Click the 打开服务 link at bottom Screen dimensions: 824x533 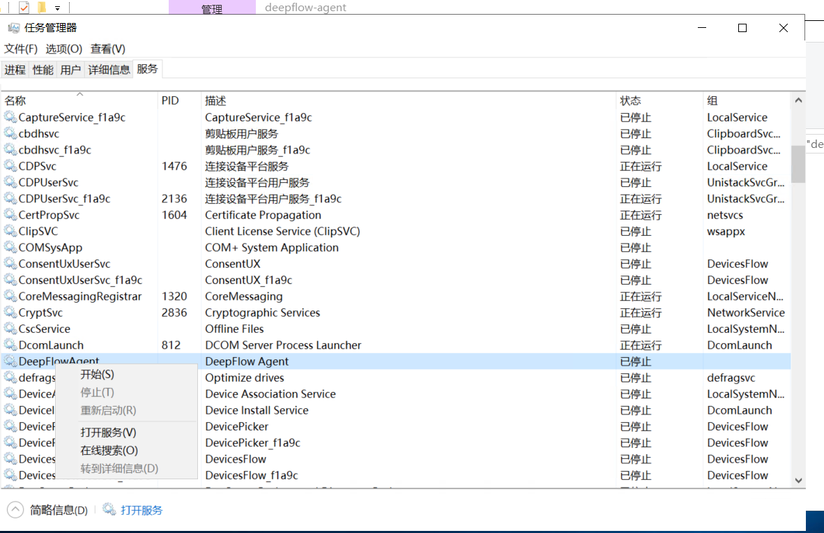click(x=142, y=510)
